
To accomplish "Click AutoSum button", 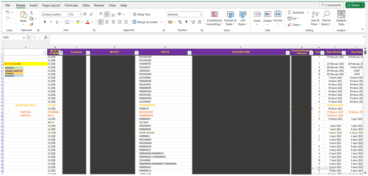I will [x=296, y=12].
